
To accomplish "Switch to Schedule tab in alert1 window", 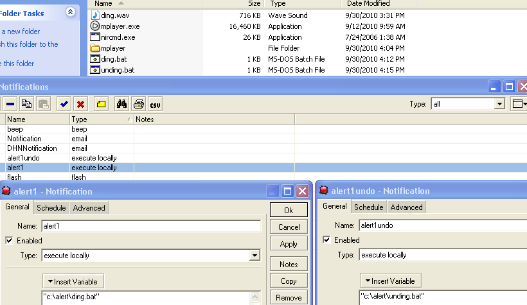I will (51, 208).
